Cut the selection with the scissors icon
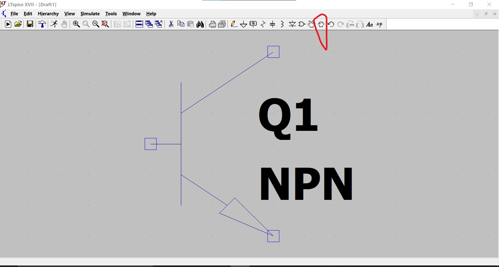499x267 pixels. point(171,24)
